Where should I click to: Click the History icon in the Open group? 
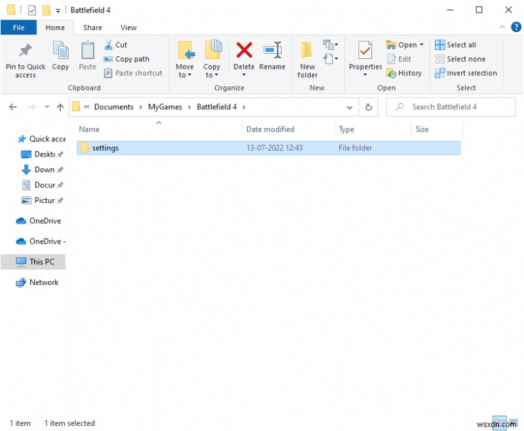point(404,73)
